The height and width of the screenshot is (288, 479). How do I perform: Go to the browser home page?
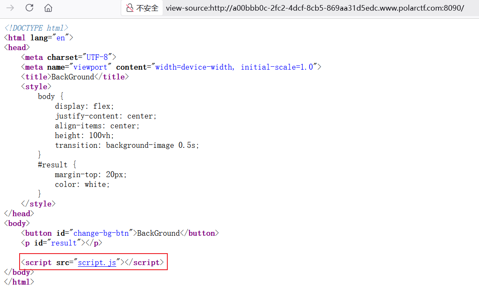[48, 8]
